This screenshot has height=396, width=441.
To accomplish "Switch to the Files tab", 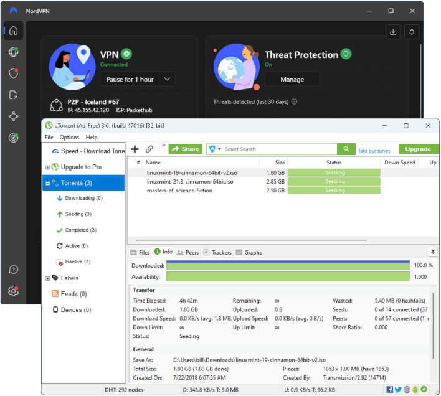I will 140,252.
